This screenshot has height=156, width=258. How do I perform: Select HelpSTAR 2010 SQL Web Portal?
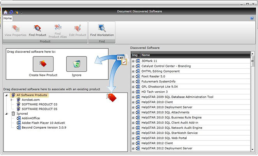tap(164, 138)
